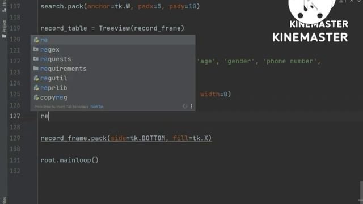Click 'Treeview(record_frame)' on line 119
The width and height of the screenshot is (363, 204).
[141, 28]
